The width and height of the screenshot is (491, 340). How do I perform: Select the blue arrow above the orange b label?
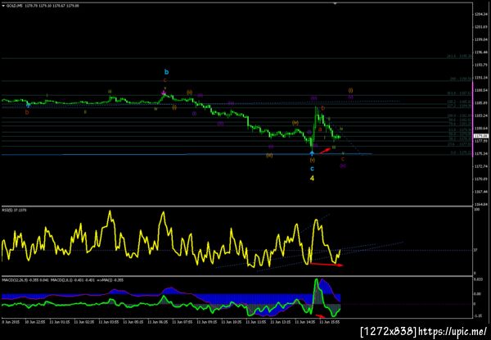pos(28,106)
